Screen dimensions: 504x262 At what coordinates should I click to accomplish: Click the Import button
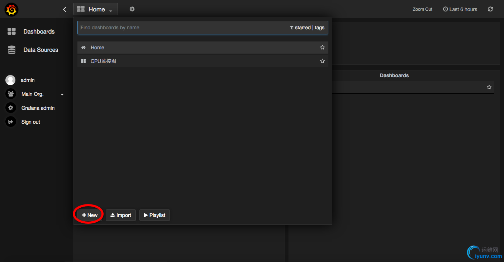tap(121, 215)
